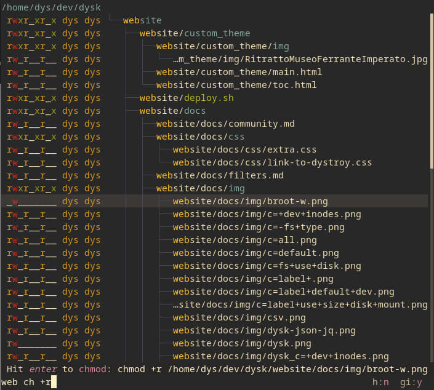Image resolution: width=434 pixels, height=390 pixels.
Task: Select c=all.png file
Action: 244,240
